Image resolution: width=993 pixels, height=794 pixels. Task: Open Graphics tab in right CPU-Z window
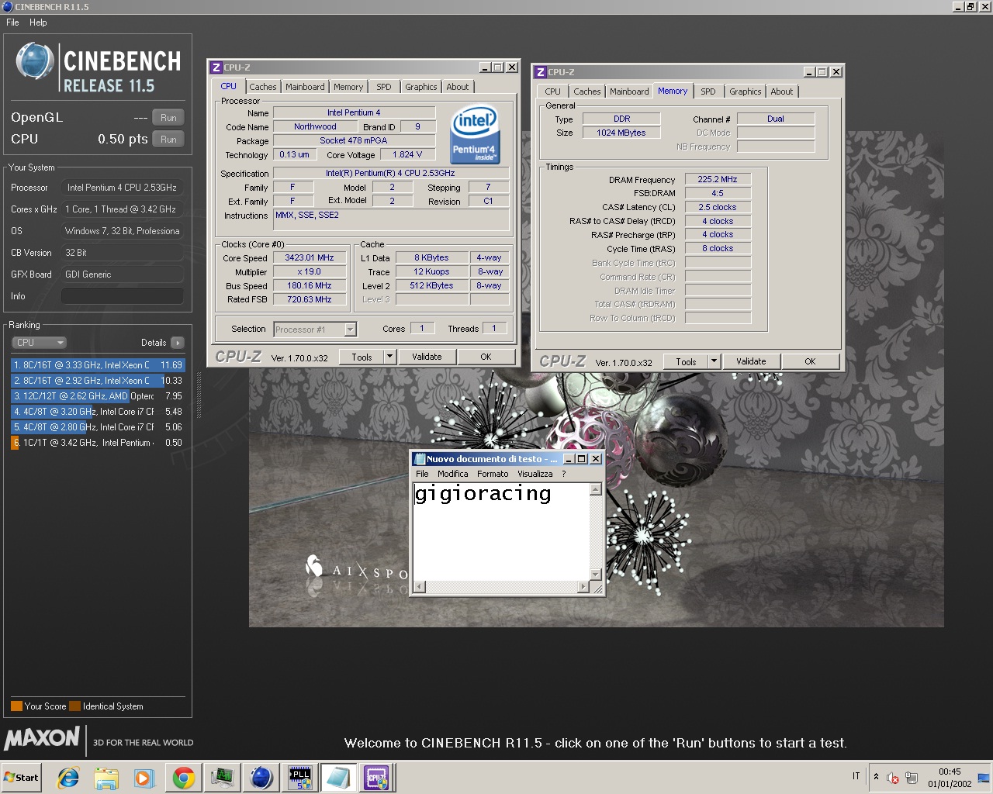pos(746,91)
